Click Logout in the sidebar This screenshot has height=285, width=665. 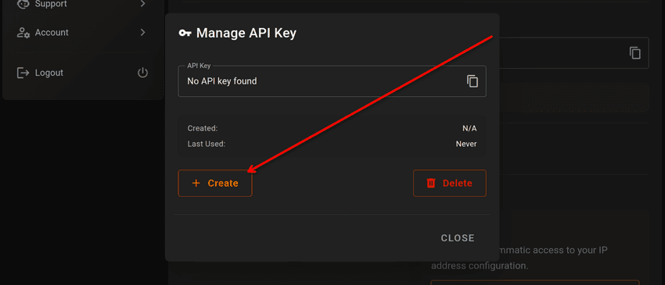[x=83, y=73]
